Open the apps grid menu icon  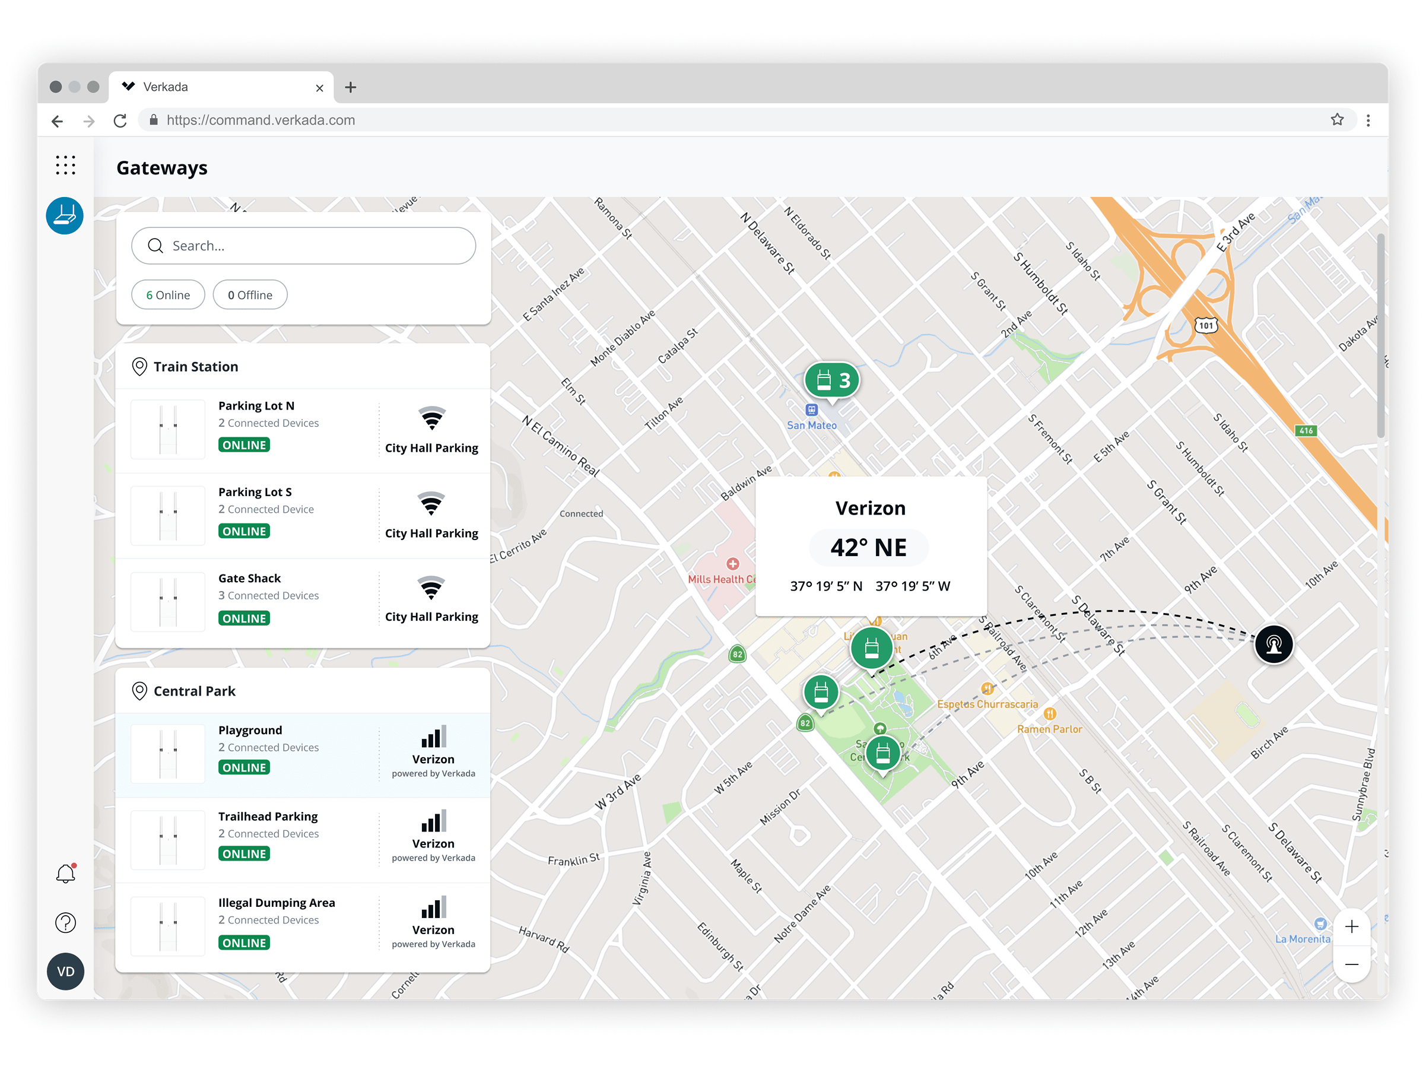tap(65, 165)
